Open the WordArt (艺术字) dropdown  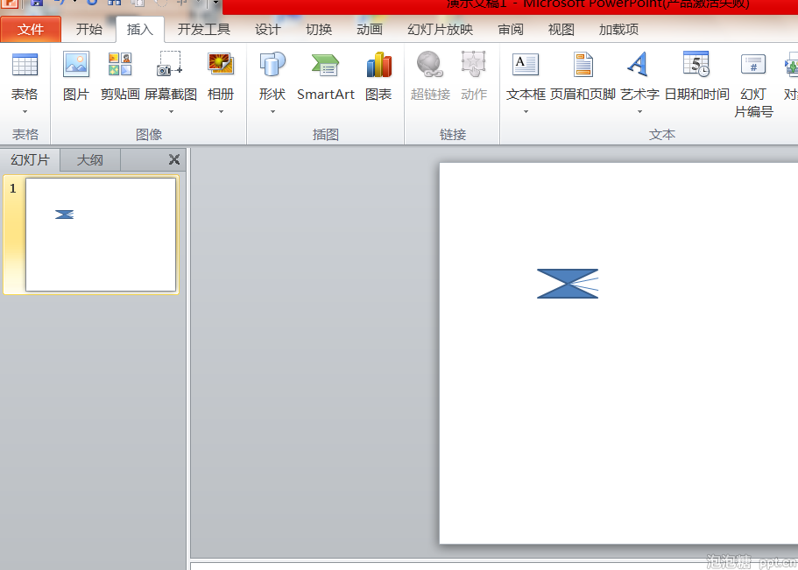(639, 111)
